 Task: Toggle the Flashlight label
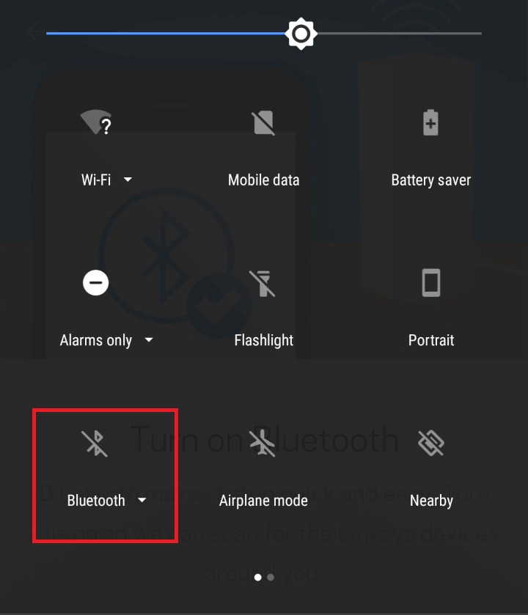point(263,340)
